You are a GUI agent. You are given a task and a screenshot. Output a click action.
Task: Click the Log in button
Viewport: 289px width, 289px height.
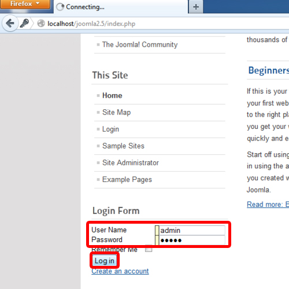105,261
